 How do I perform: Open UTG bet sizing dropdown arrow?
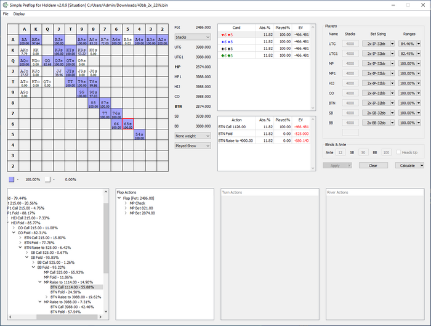392,44
